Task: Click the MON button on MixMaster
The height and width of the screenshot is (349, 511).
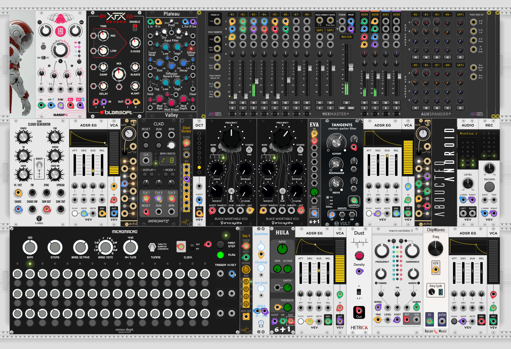Action: point(351,108)
